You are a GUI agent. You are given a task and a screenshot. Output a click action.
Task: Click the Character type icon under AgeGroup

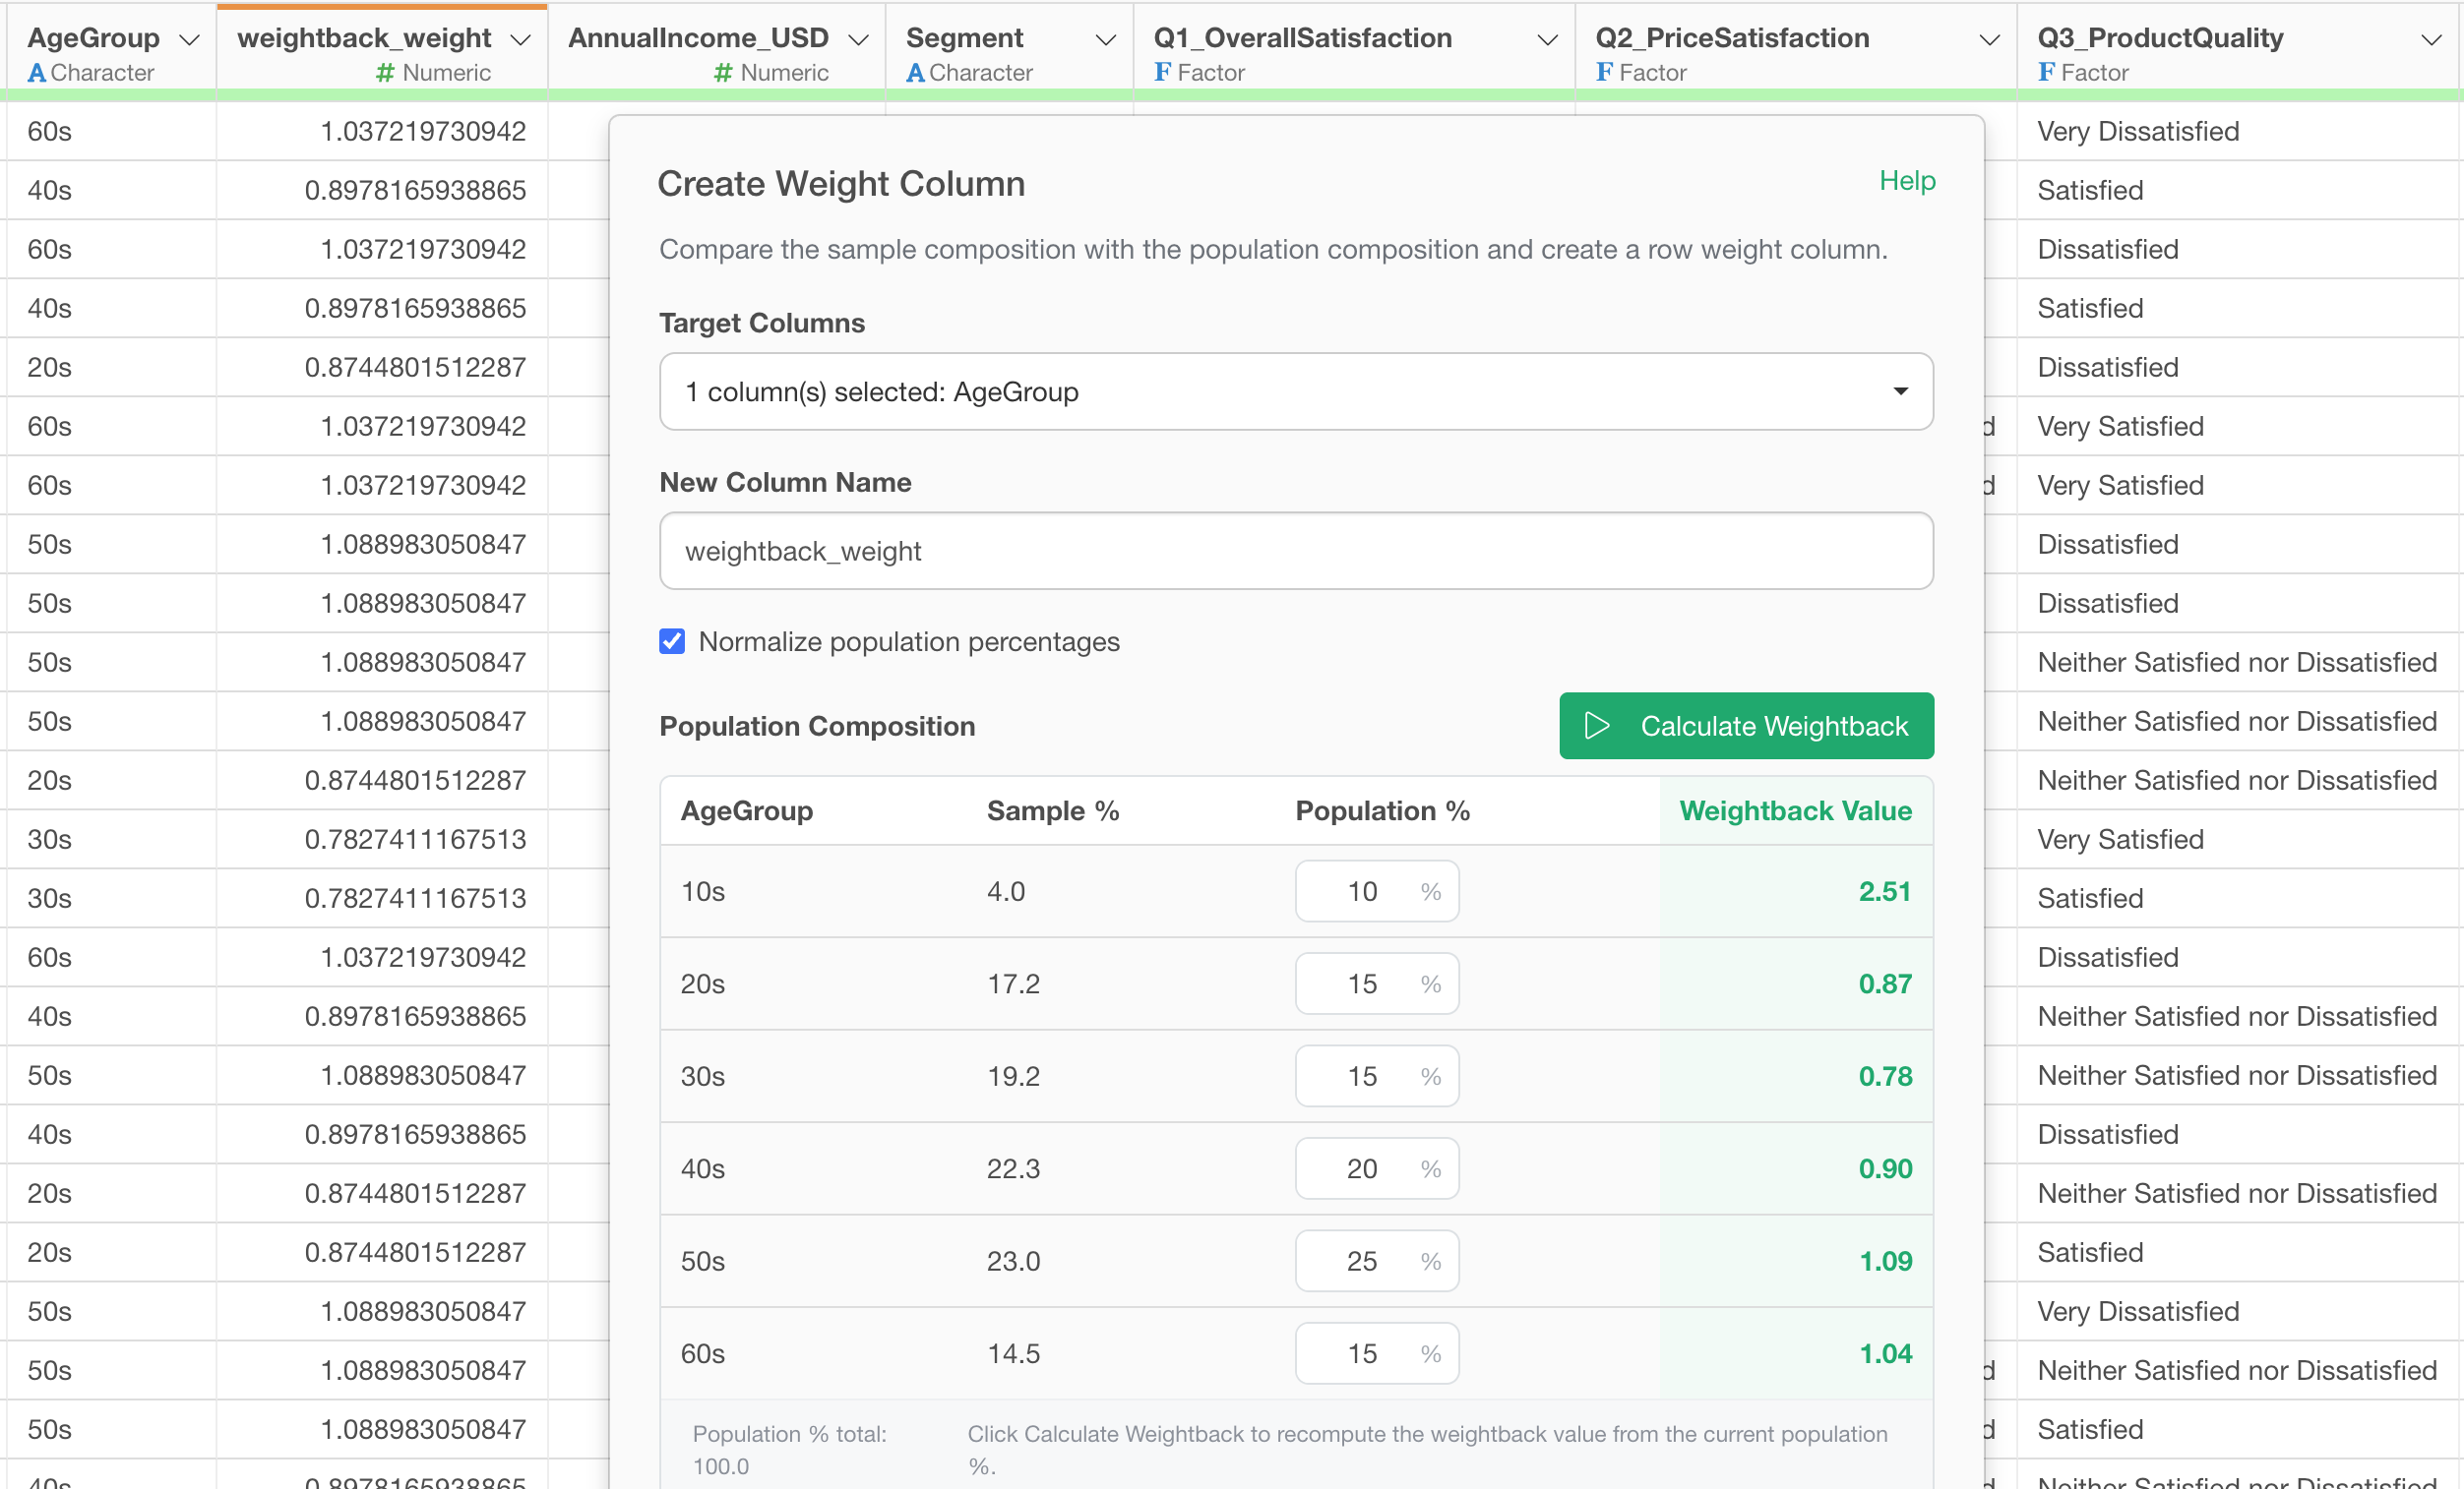point(37,73)
